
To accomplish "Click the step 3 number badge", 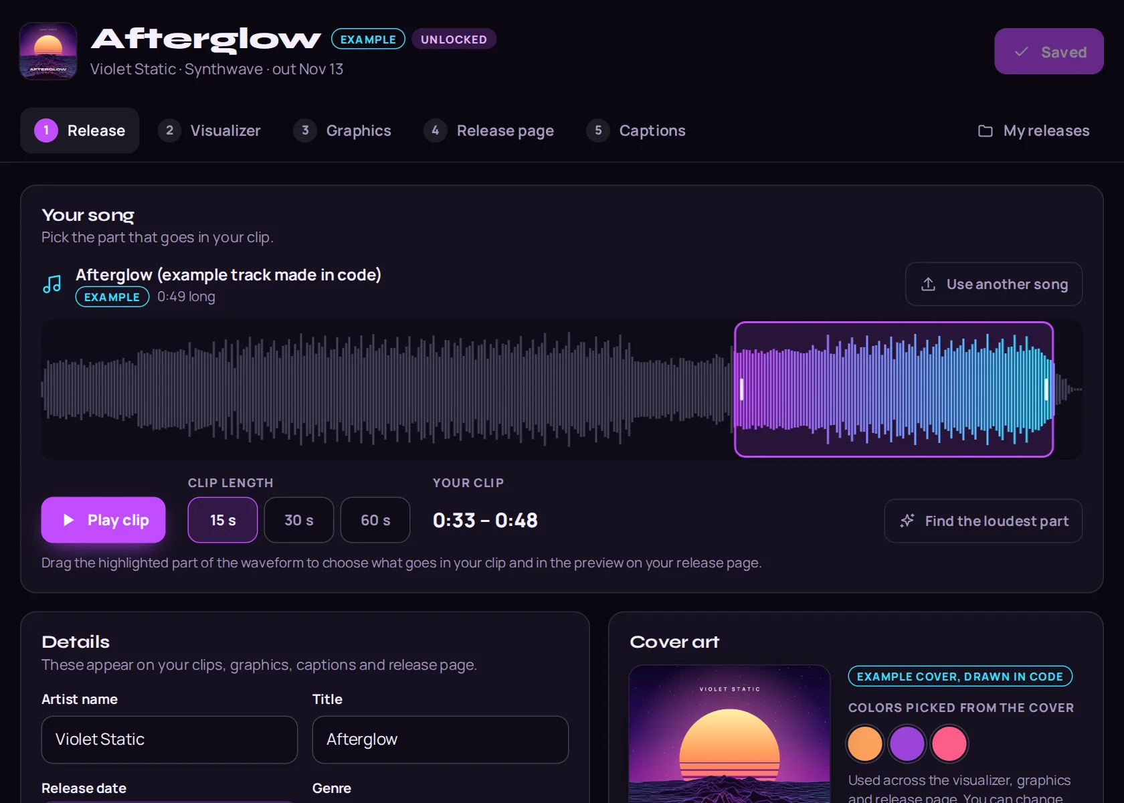I will [305, 130].
